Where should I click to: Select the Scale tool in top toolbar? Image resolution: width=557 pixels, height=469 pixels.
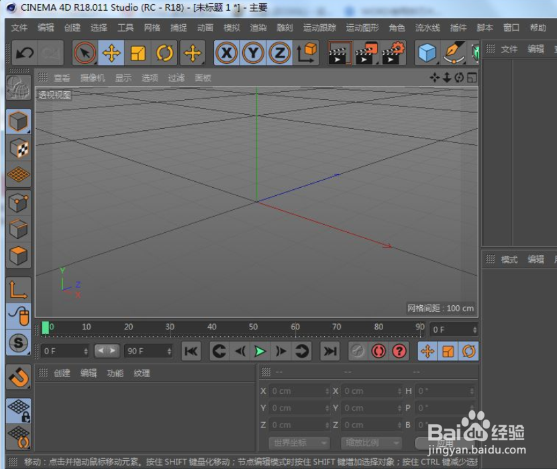[138, 53]
